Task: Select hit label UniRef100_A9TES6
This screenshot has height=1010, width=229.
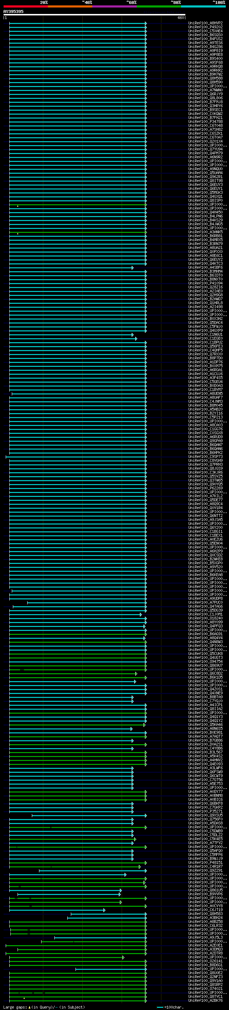Action: coord(205,43)
